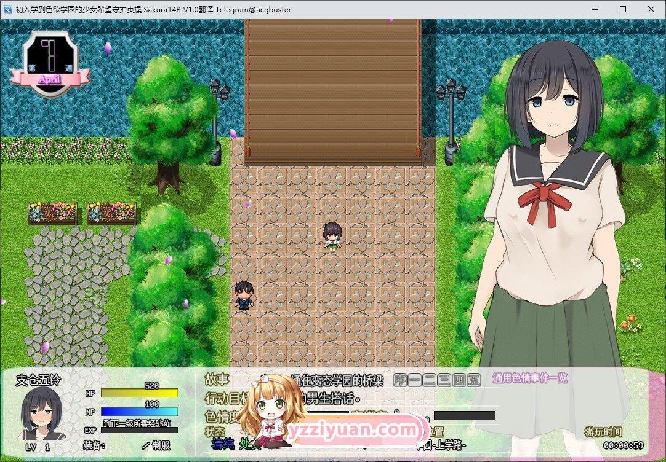
Task: Click the character name 支仓五铃
Action: pyautogui.click(x=38, y=380)
